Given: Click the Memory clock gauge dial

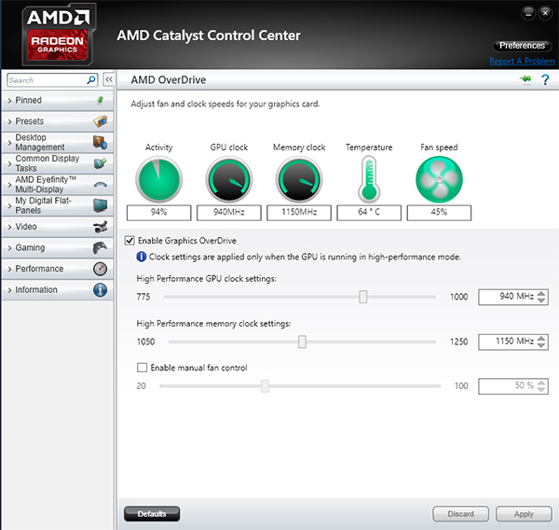Looking at the screenshot, I should coord(299,180).
